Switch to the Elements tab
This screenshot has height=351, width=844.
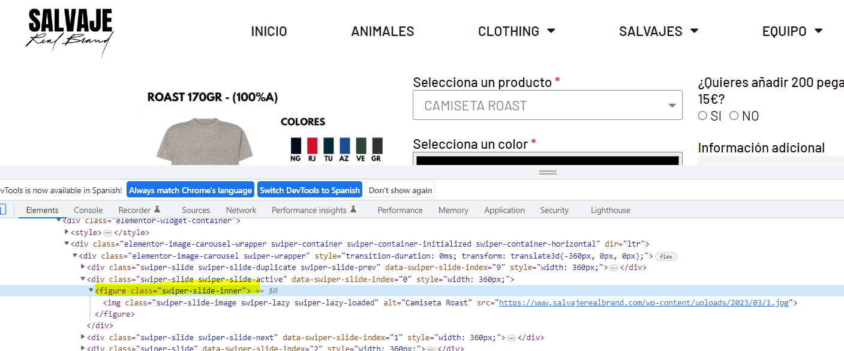coord(42,210)
